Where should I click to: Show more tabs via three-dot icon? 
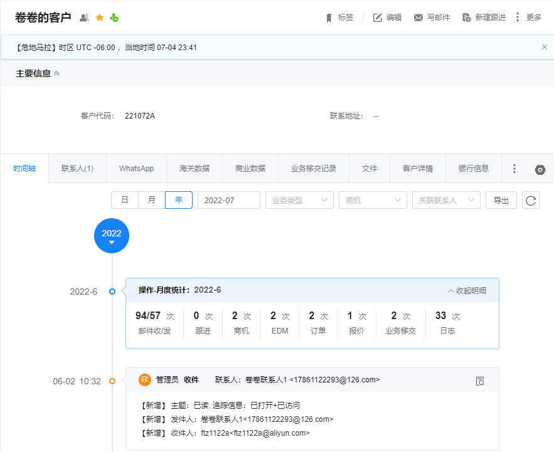(x=514, y=169)
